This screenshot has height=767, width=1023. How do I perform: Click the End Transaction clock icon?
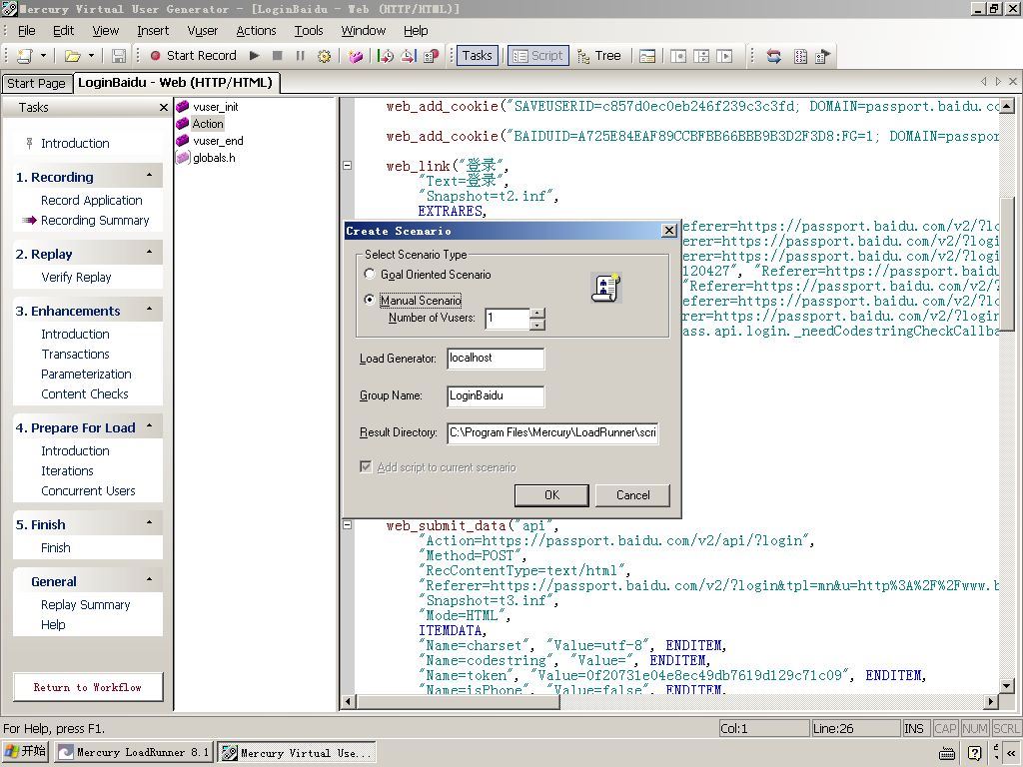tap(409, 56)
